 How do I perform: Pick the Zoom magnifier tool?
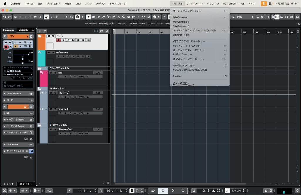pyautogui.click(x=123, y=17)
